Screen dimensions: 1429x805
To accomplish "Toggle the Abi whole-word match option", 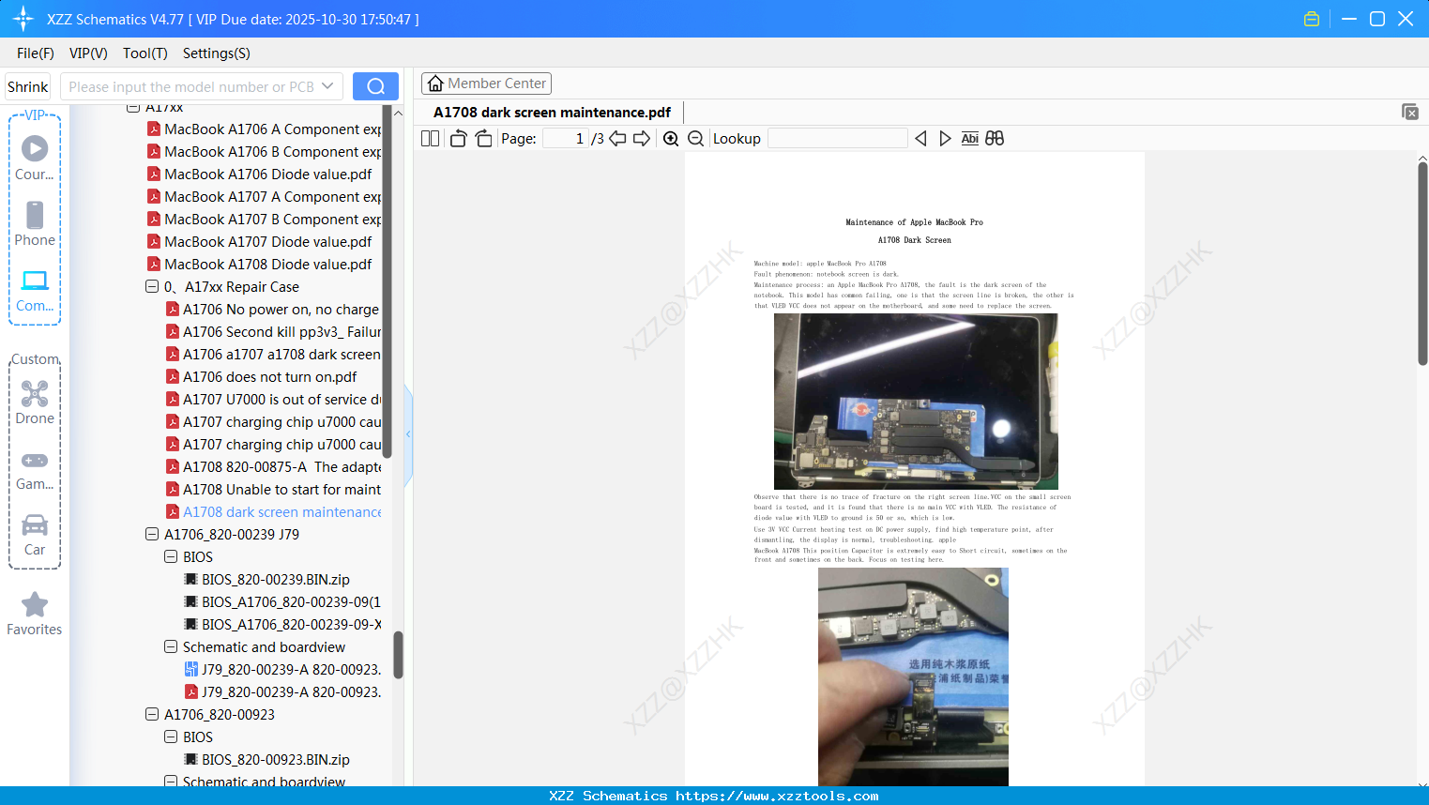I will pos(970,139).
